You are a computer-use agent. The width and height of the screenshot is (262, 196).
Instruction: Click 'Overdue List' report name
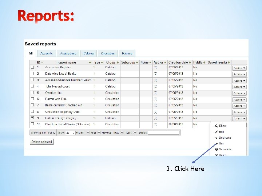53,93
